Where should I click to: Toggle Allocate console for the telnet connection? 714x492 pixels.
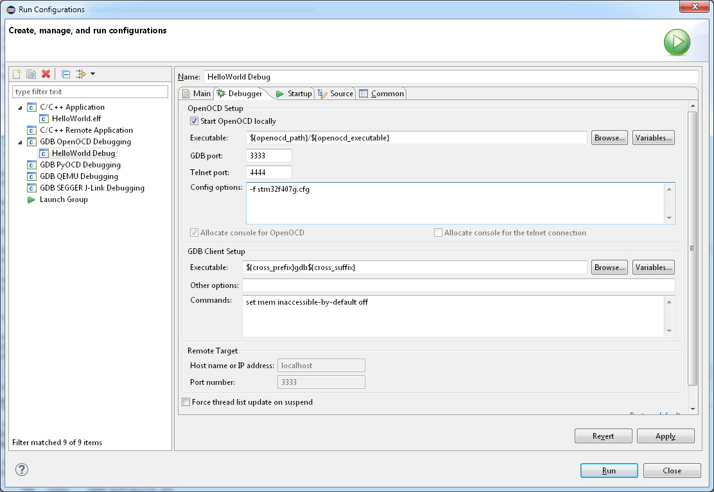(439, 233)
